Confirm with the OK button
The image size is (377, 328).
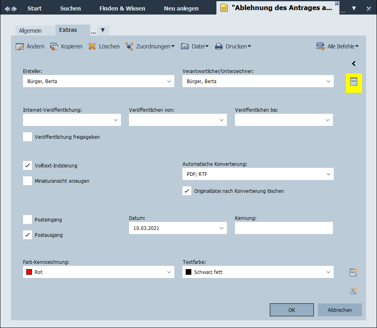[x=292, y=310]
